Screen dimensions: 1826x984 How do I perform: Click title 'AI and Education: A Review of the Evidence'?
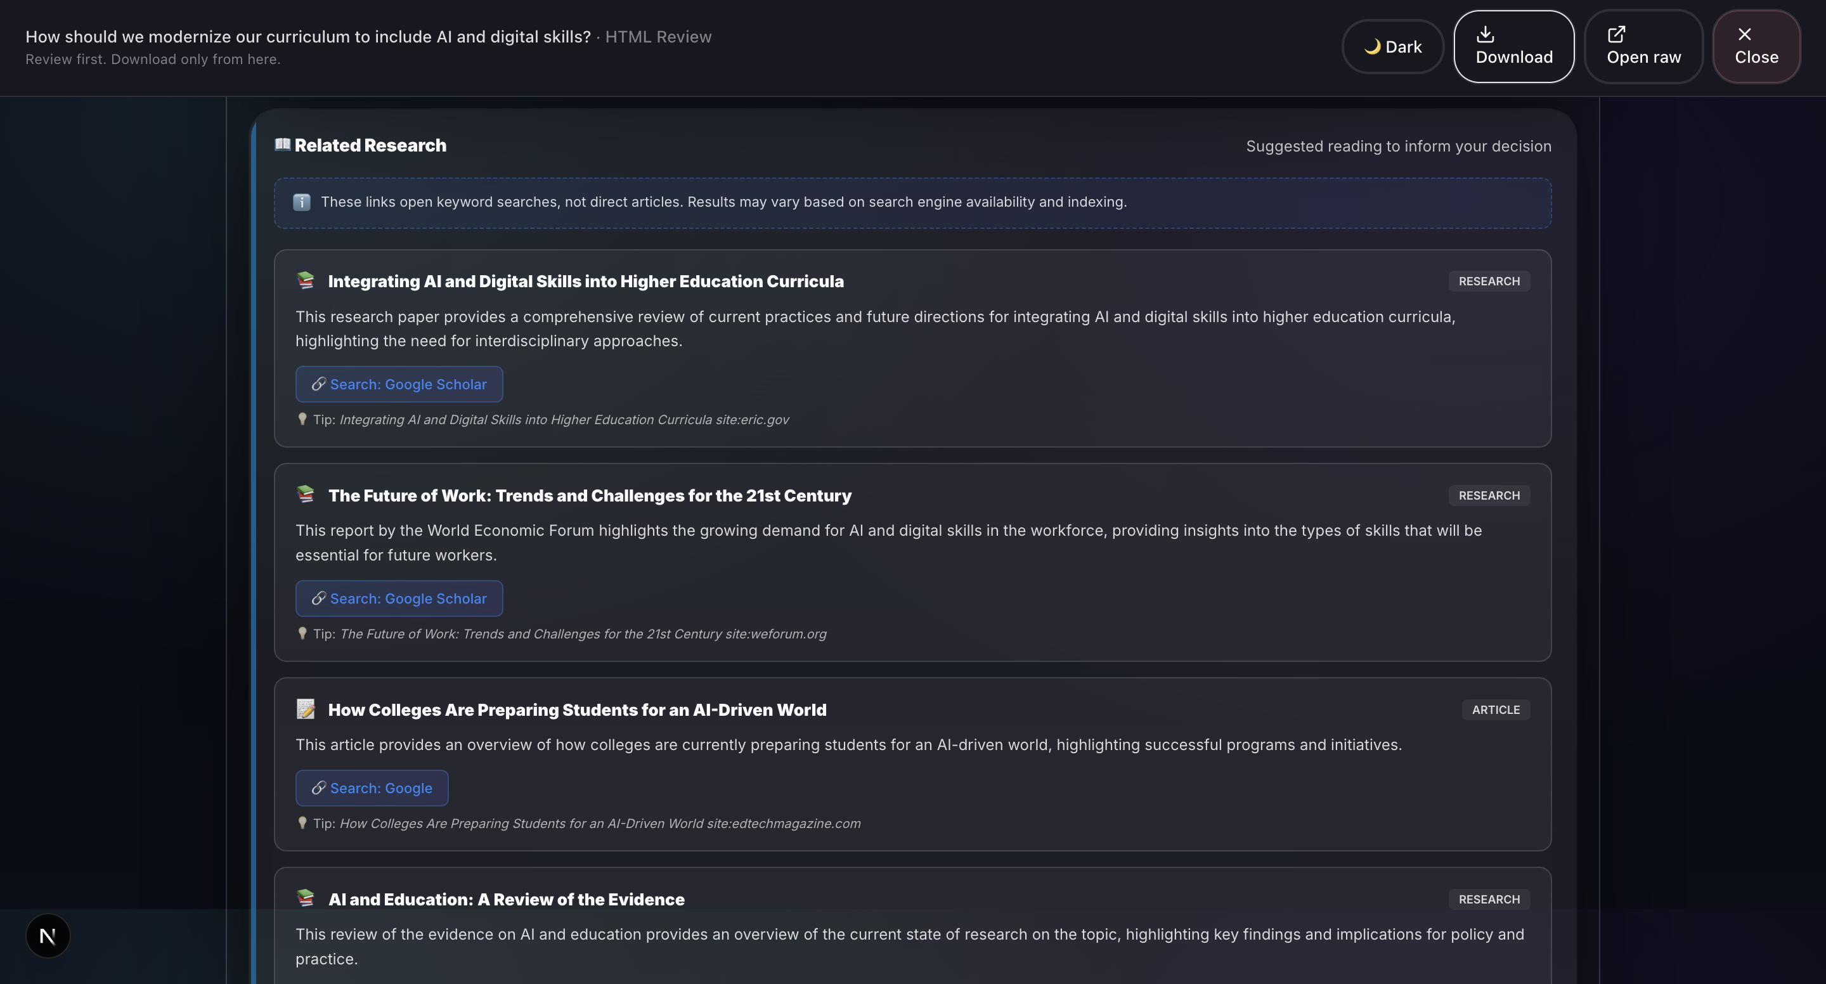point(506,899)
